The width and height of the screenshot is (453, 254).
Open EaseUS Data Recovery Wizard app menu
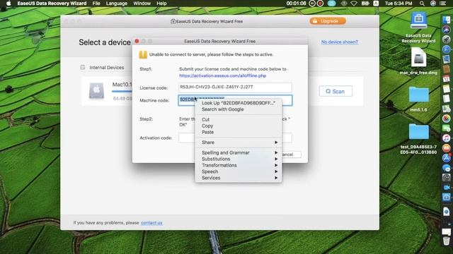coord(52,4)
